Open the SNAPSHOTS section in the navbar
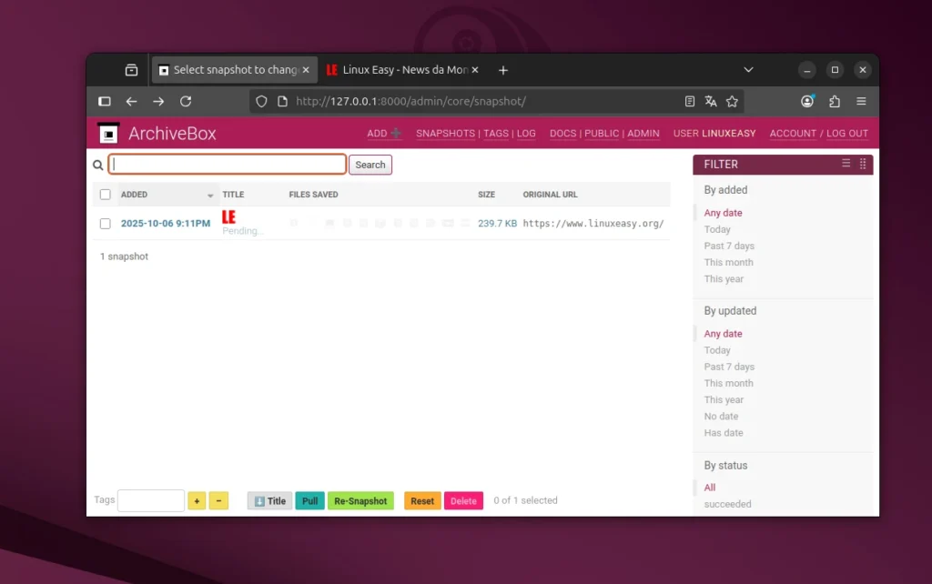The width and height of the screenshot is (932, 584). (445, 133)
